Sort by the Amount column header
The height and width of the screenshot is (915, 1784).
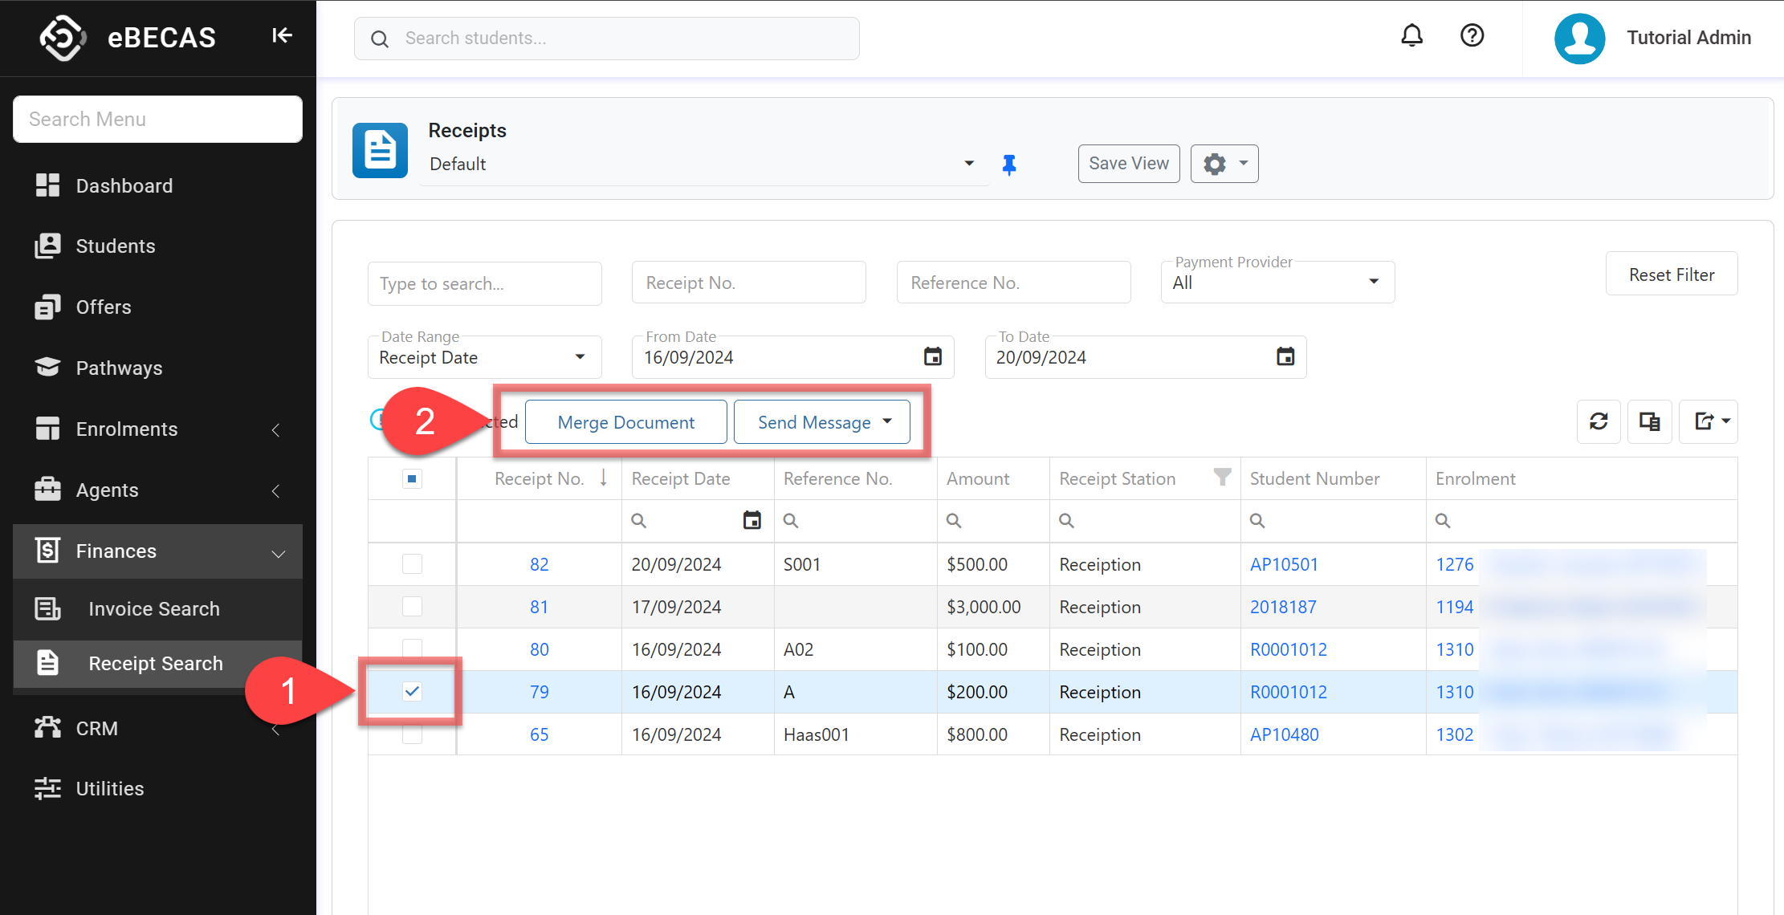pyautogui.click(x=978, y=478)
